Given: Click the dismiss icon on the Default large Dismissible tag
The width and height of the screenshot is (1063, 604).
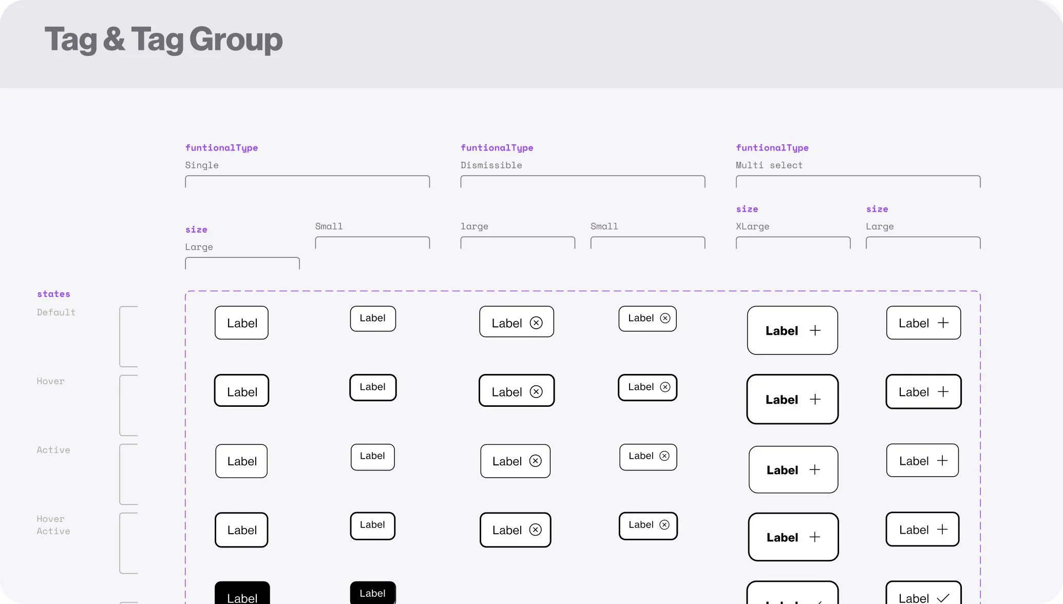Looking at the screenshot, I should pos(536,323).
